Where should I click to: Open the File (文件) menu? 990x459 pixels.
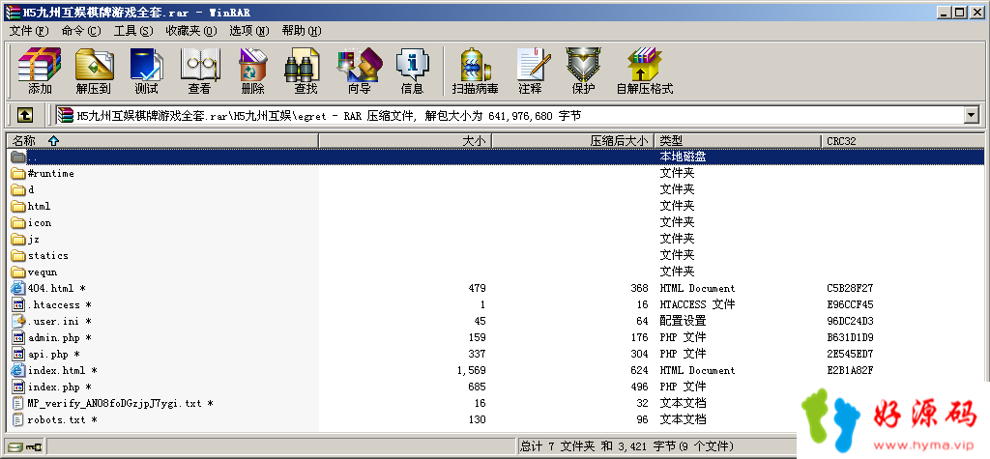[x=29, y=30]
